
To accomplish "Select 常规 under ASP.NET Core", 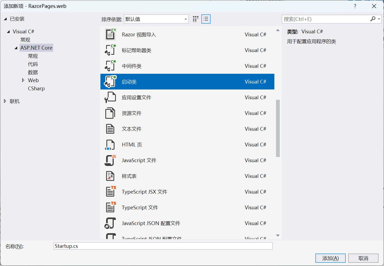I will (x=33, y=56).
